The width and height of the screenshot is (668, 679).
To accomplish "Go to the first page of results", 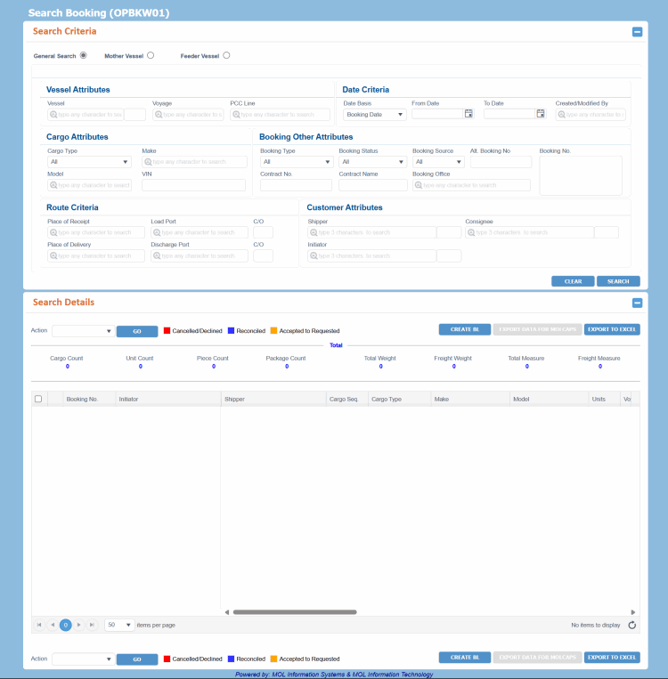I will (x=39, y=626).
